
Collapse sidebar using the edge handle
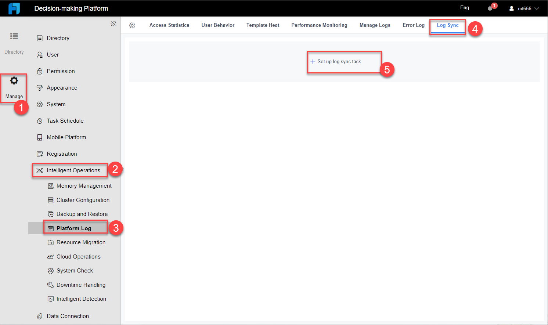click(x=123, y=170)
